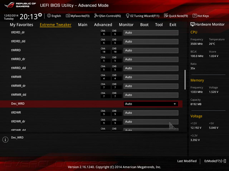Select the tWRWR_dd row label
Image resolution: width=229 pixels, height=171 pixels.
(x=19, y=95)
